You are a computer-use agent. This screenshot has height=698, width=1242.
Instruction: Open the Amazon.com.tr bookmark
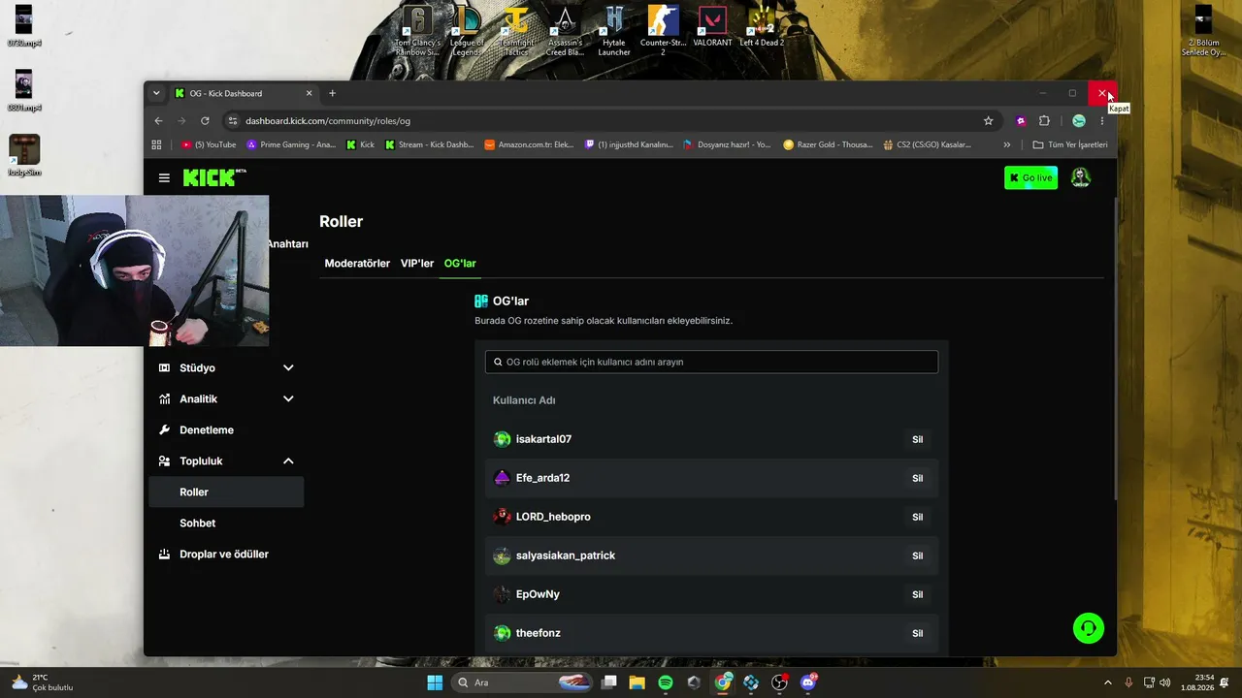(529, 144)
